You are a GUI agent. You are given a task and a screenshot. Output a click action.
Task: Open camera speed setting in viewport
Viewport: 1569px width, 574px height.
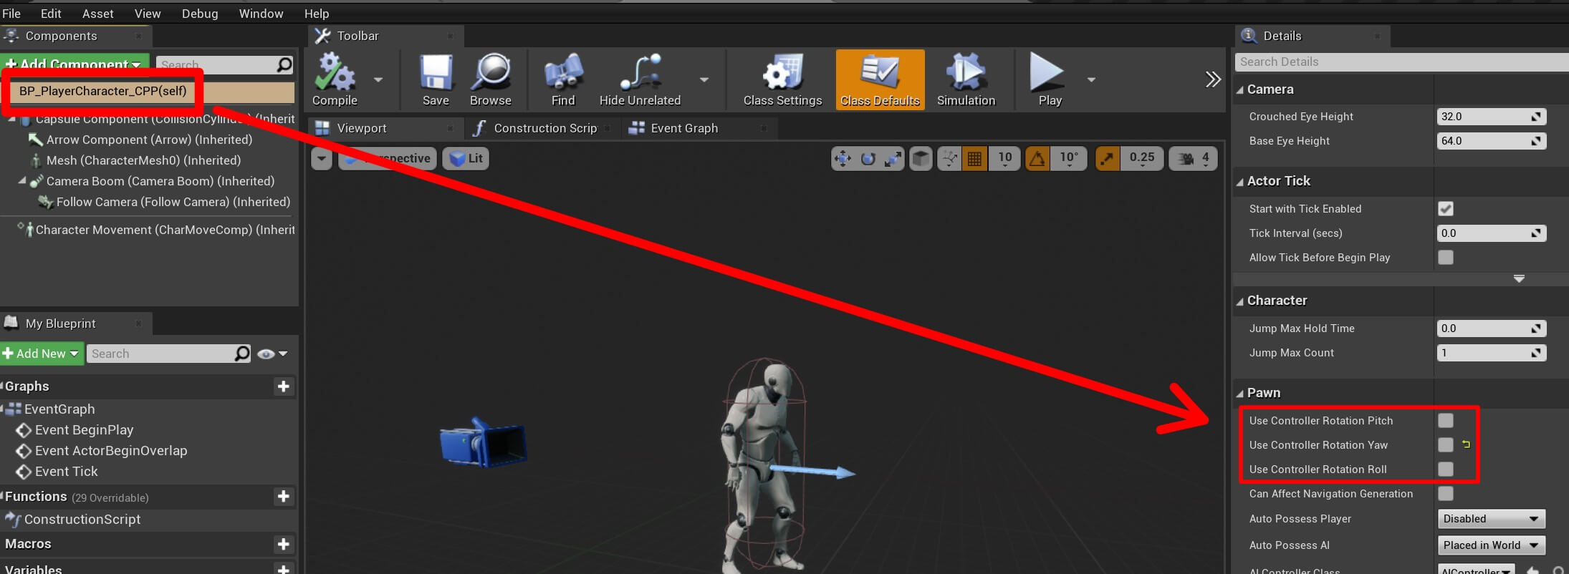(x=1194, y=158)
